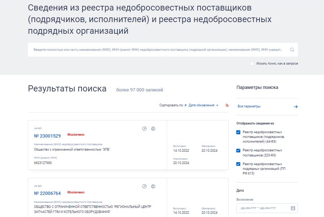Click the arrow next to Все параметры
Viewport: 324px width, 217px height.
[296, 107]
